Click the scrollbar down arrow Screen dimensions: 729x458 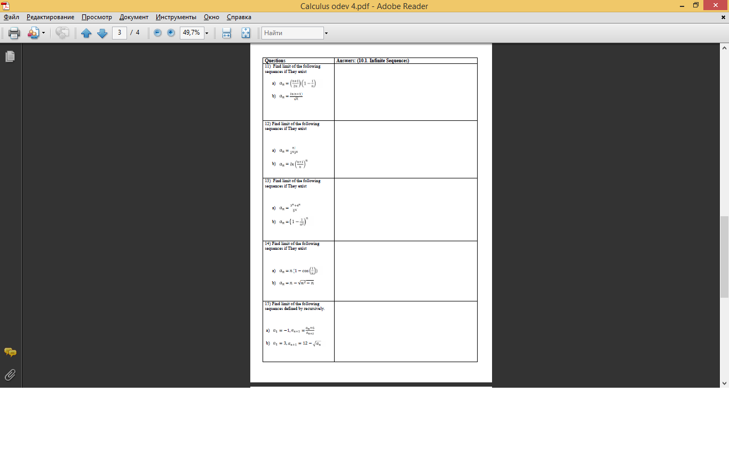pyautogui.click(x=724, y=383)
